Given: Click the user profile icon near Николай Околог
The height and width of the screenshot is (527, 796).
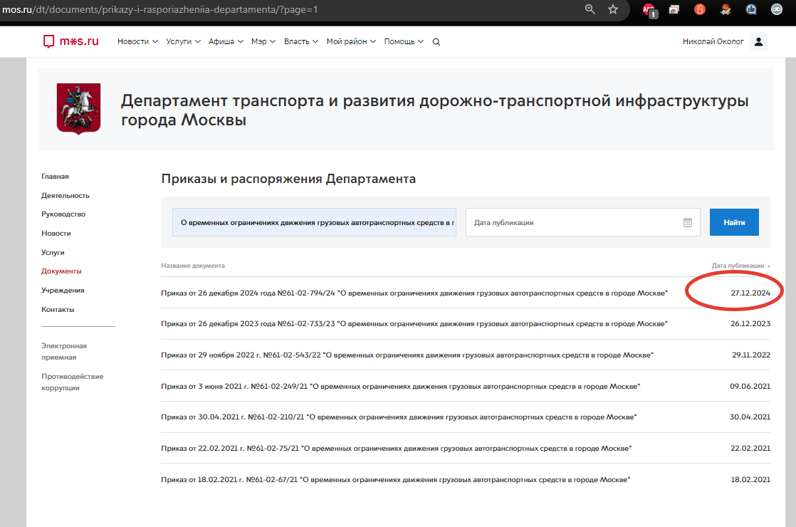Looking at the screenshot, I should click(x=758, y=41).
